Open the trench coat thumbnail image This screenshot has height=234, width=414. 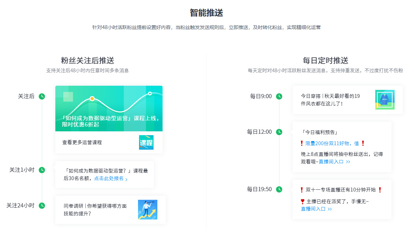click(385, 100)
